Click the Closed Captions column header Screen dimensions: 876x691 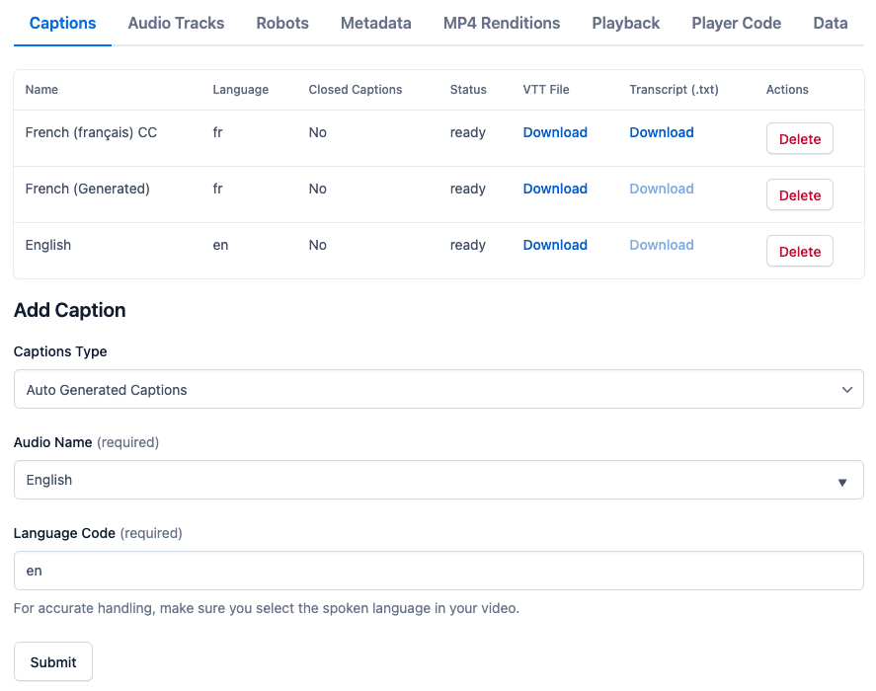[x=356, y=90]
